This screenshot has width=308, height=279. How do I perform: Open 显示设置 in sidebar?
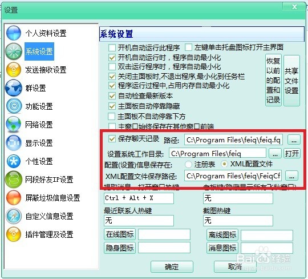39,143
